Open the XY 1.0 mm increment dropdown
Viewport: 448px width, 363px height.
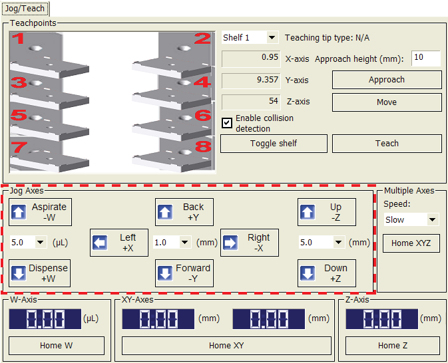184,243
